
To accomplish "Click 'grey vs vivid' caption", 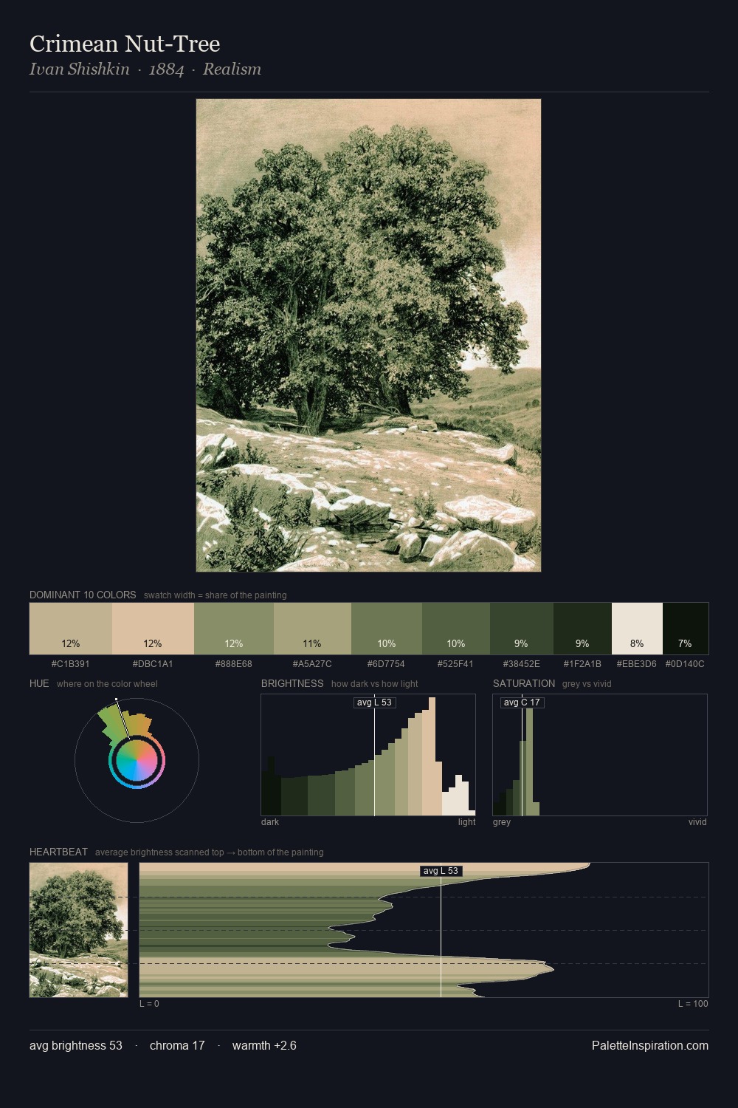I will pyautogui.click(x=587, y=683).
